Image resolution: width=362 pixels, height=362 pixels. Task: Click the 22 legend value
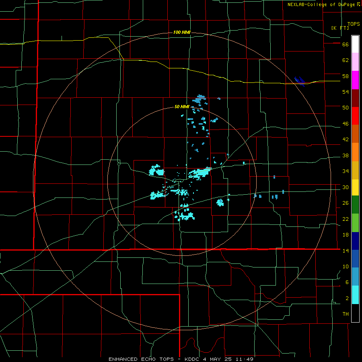tap(346, 219)
